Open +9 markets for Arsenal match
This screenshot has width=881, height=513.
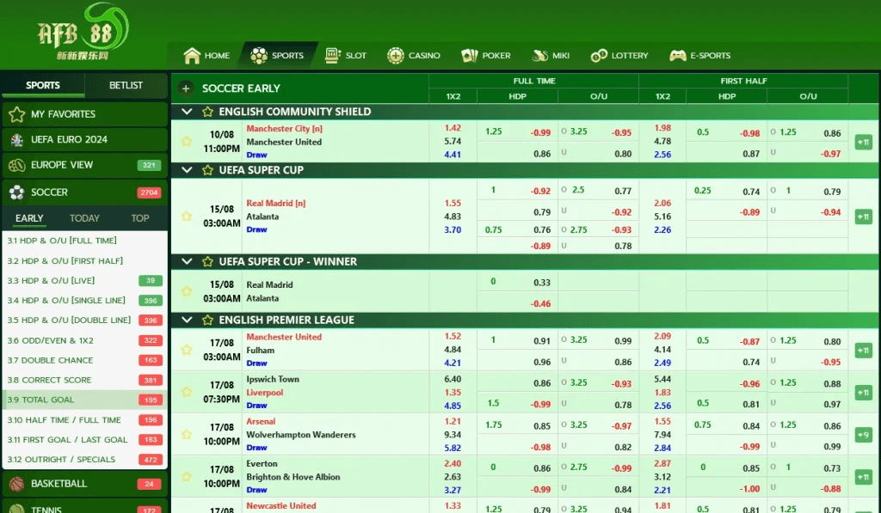point(863,435)
